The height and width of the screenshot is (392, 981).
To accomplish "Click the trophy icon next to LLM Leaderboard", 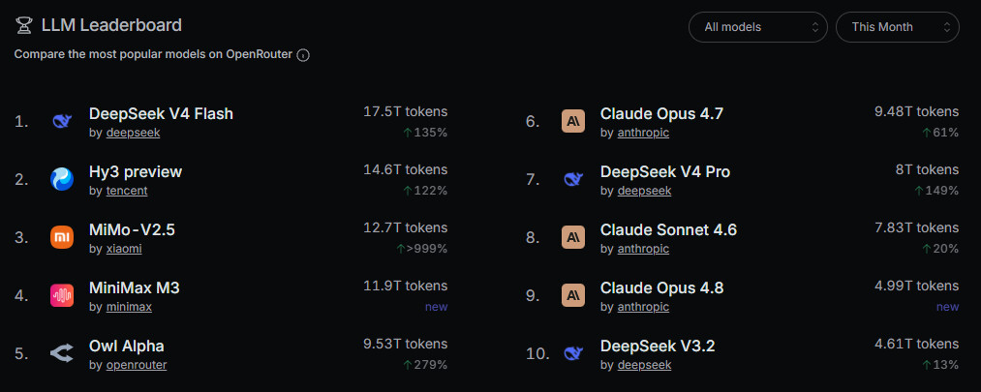I will click(x=24, y=25).
